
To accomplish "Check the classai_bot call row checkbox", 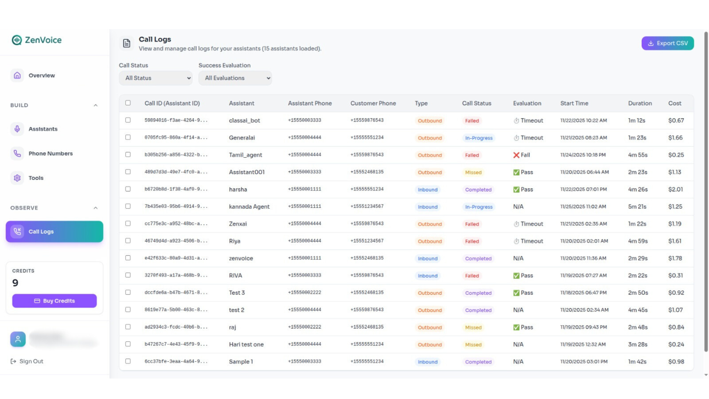I will [128, 120].
